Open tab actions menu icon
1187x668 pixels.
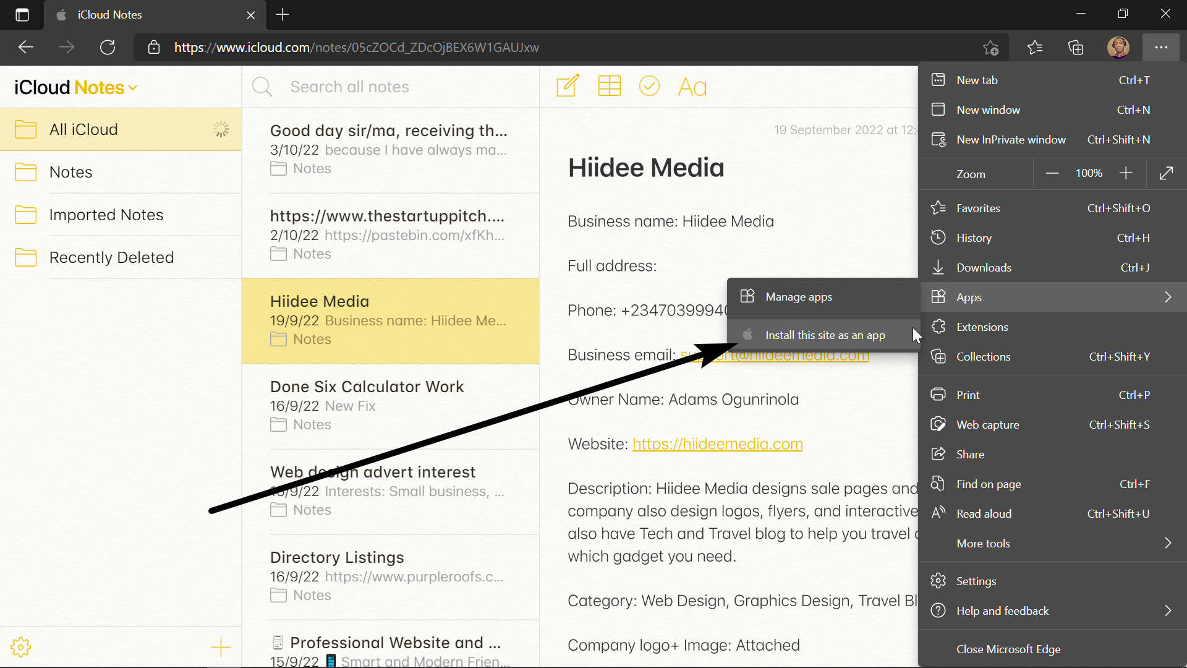[22, 15]
